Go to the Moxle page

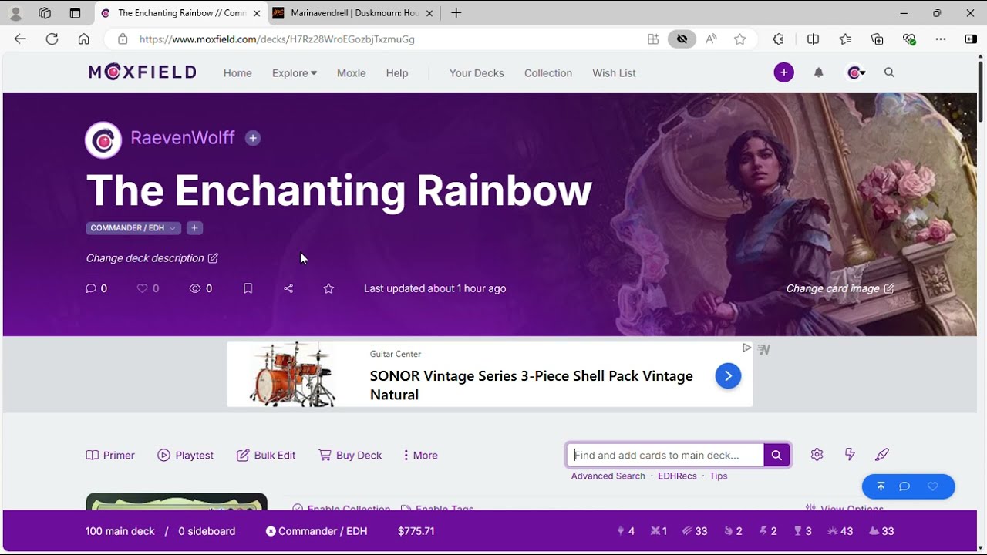pos(352,73)
